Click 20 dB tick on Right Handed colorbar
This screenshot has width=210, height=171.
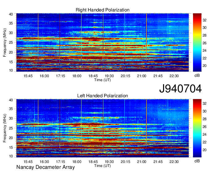click(204, 66)
